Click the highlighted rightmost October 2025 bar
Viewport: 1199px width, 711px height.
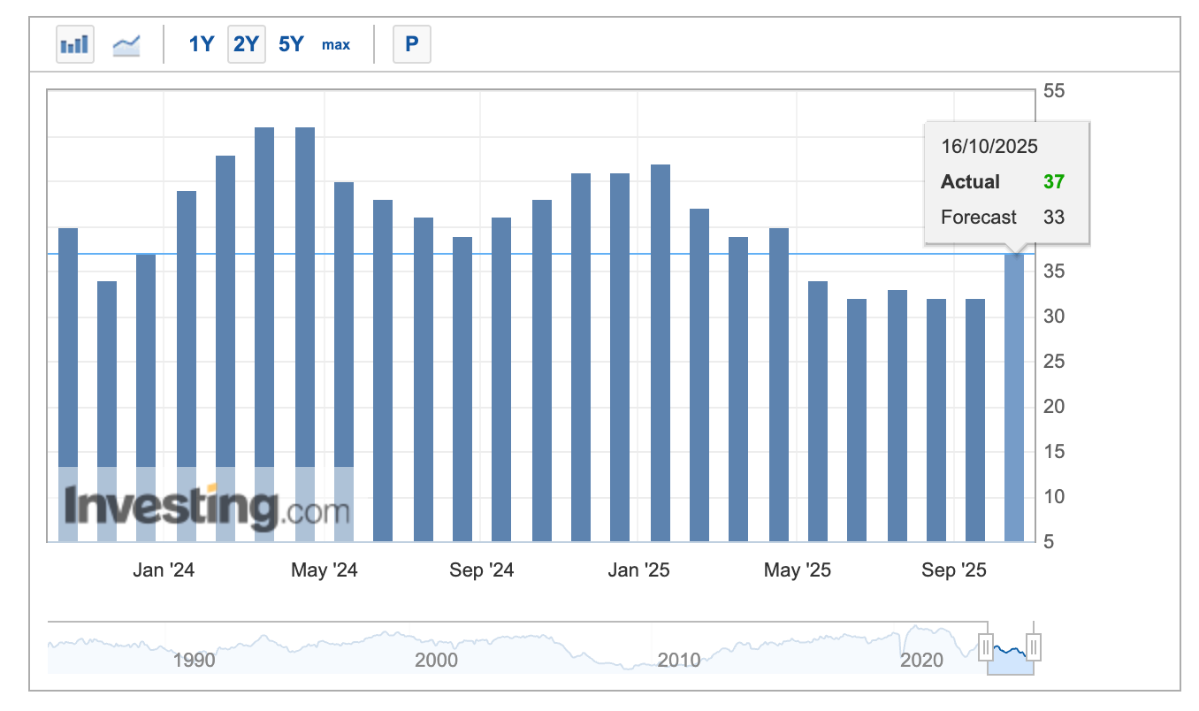click(x=1014, y=398)
